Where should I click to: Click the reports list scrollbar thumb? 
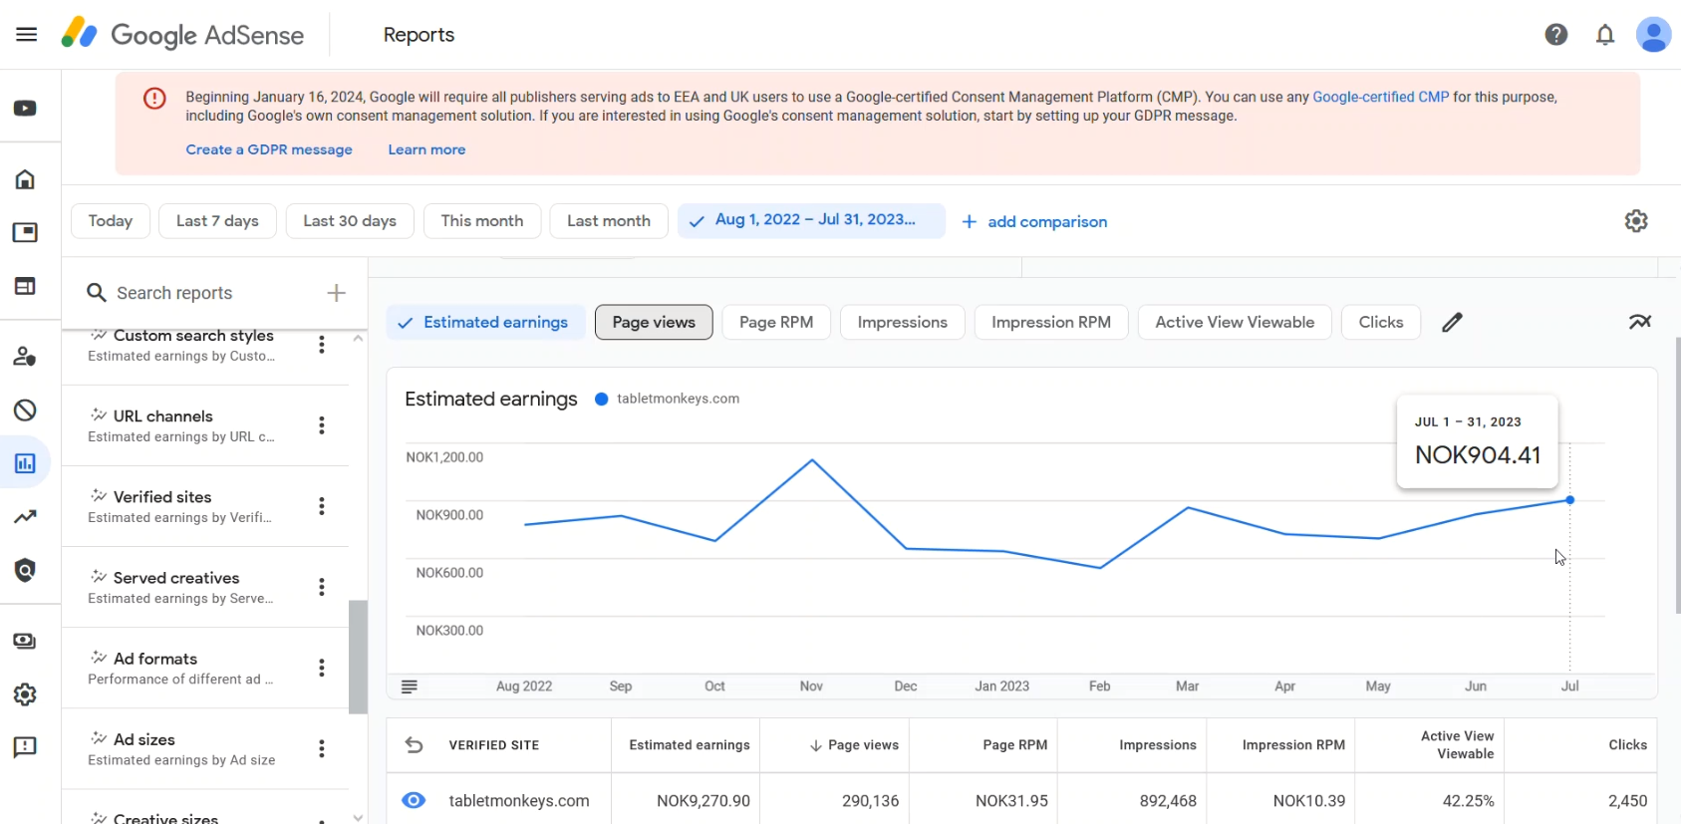[x=358, y=657]
